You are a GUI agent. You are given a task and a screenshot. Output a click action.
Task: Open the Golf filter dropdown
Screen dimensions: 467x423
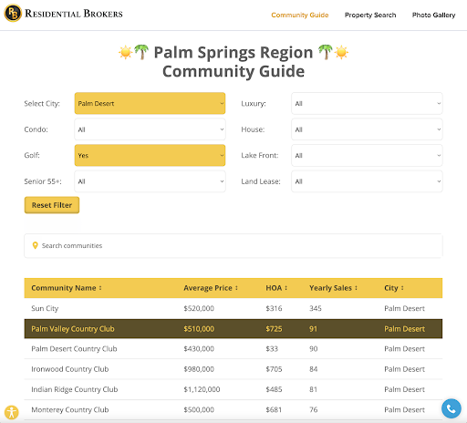[150, 155]
